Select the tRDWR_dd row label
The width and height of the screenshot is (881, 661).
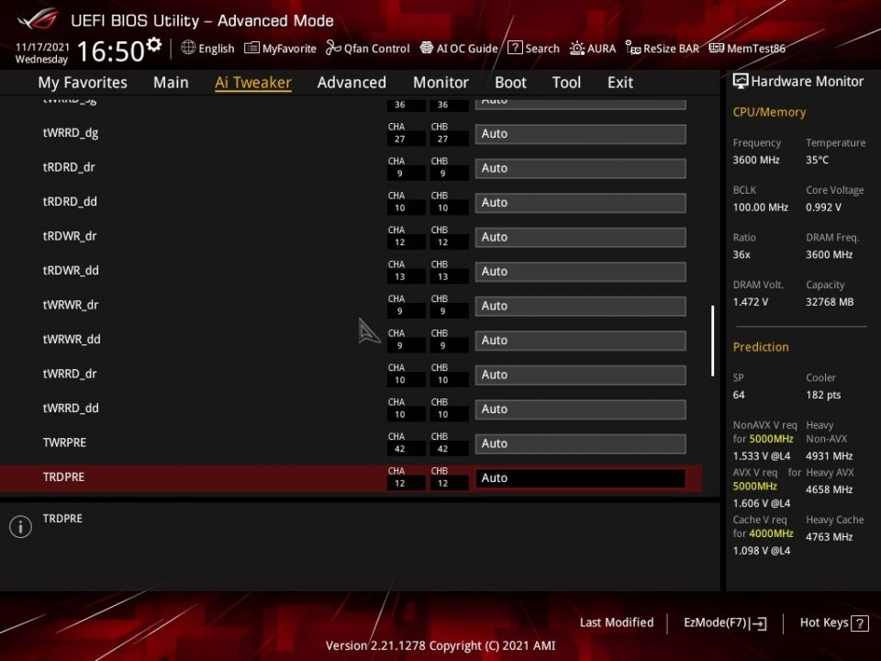click(x=71, y=271)
